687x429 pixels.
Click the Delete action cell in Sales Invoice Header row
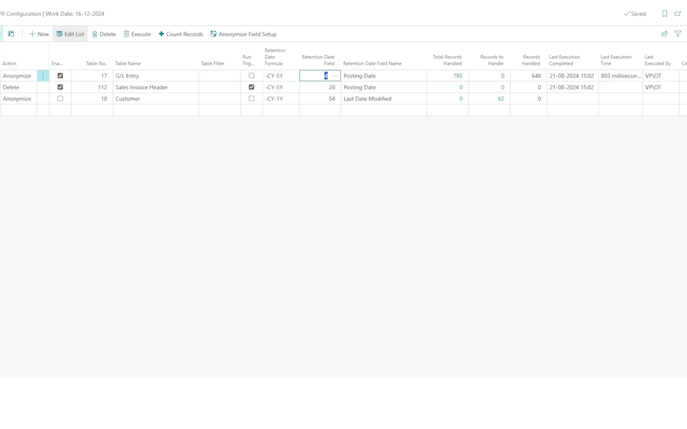click(x=18, y=87)
